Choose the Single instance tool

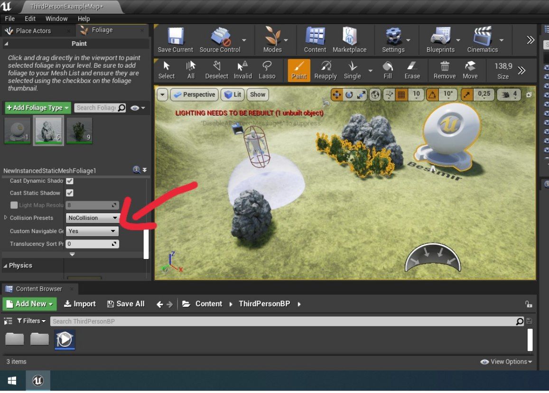352,70
